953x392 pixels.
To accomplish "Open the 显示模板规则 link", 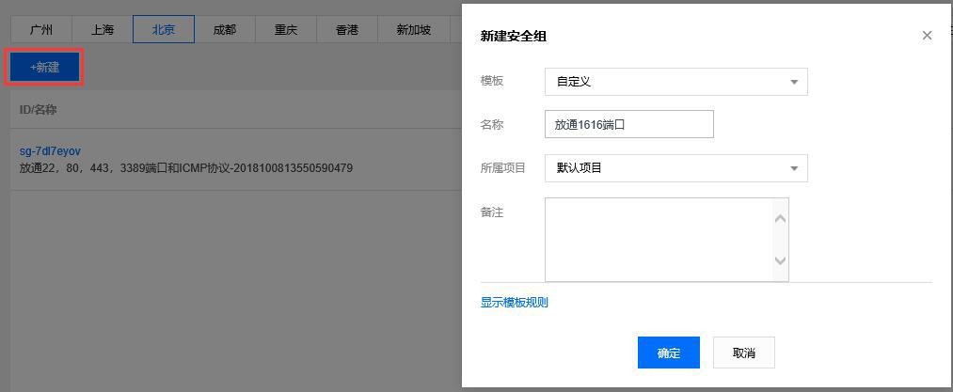I will [515, 302].
